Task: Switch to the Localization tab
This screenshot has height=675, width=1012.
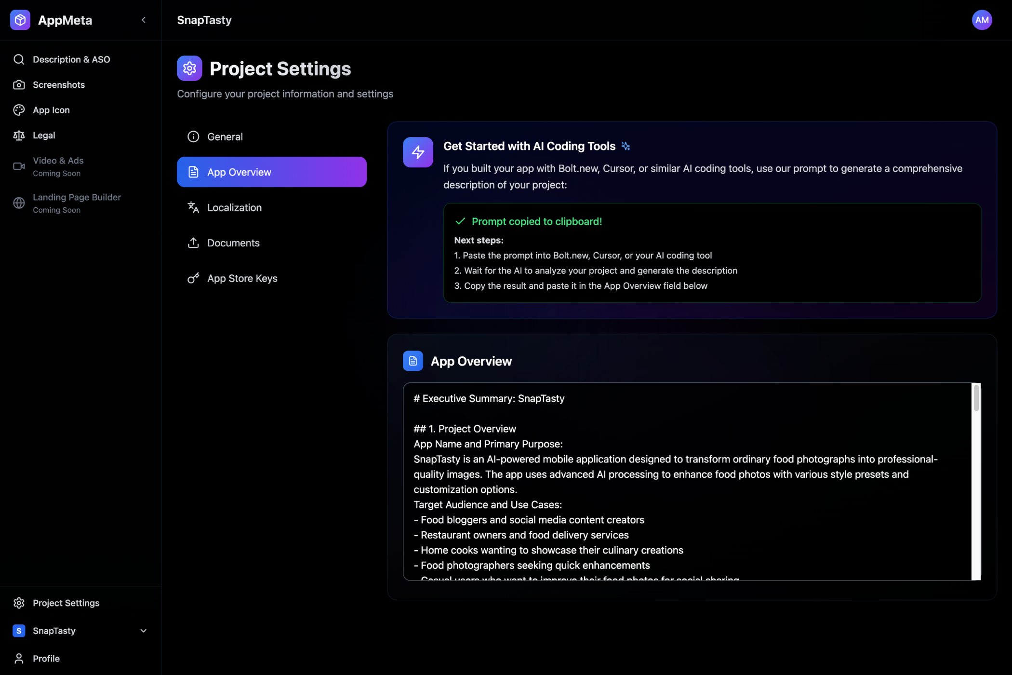Action: 234,208
